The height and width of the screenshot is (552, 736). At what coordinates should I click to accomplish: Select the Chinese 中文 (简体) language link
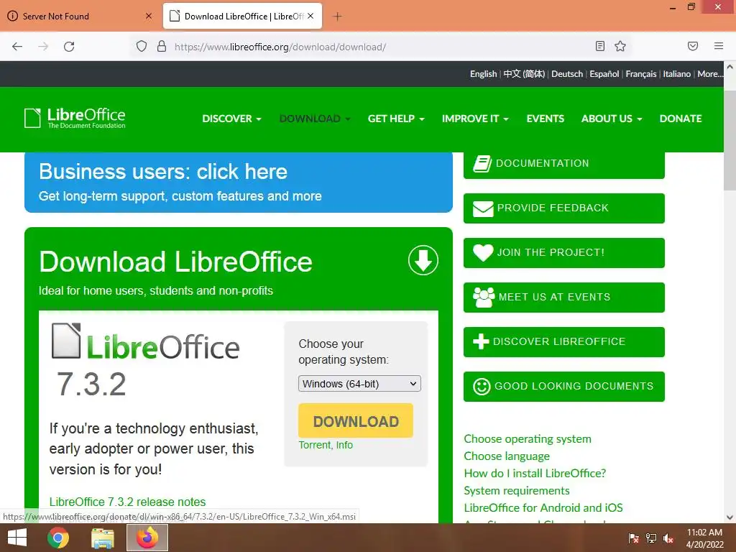[x=524, y=74]
